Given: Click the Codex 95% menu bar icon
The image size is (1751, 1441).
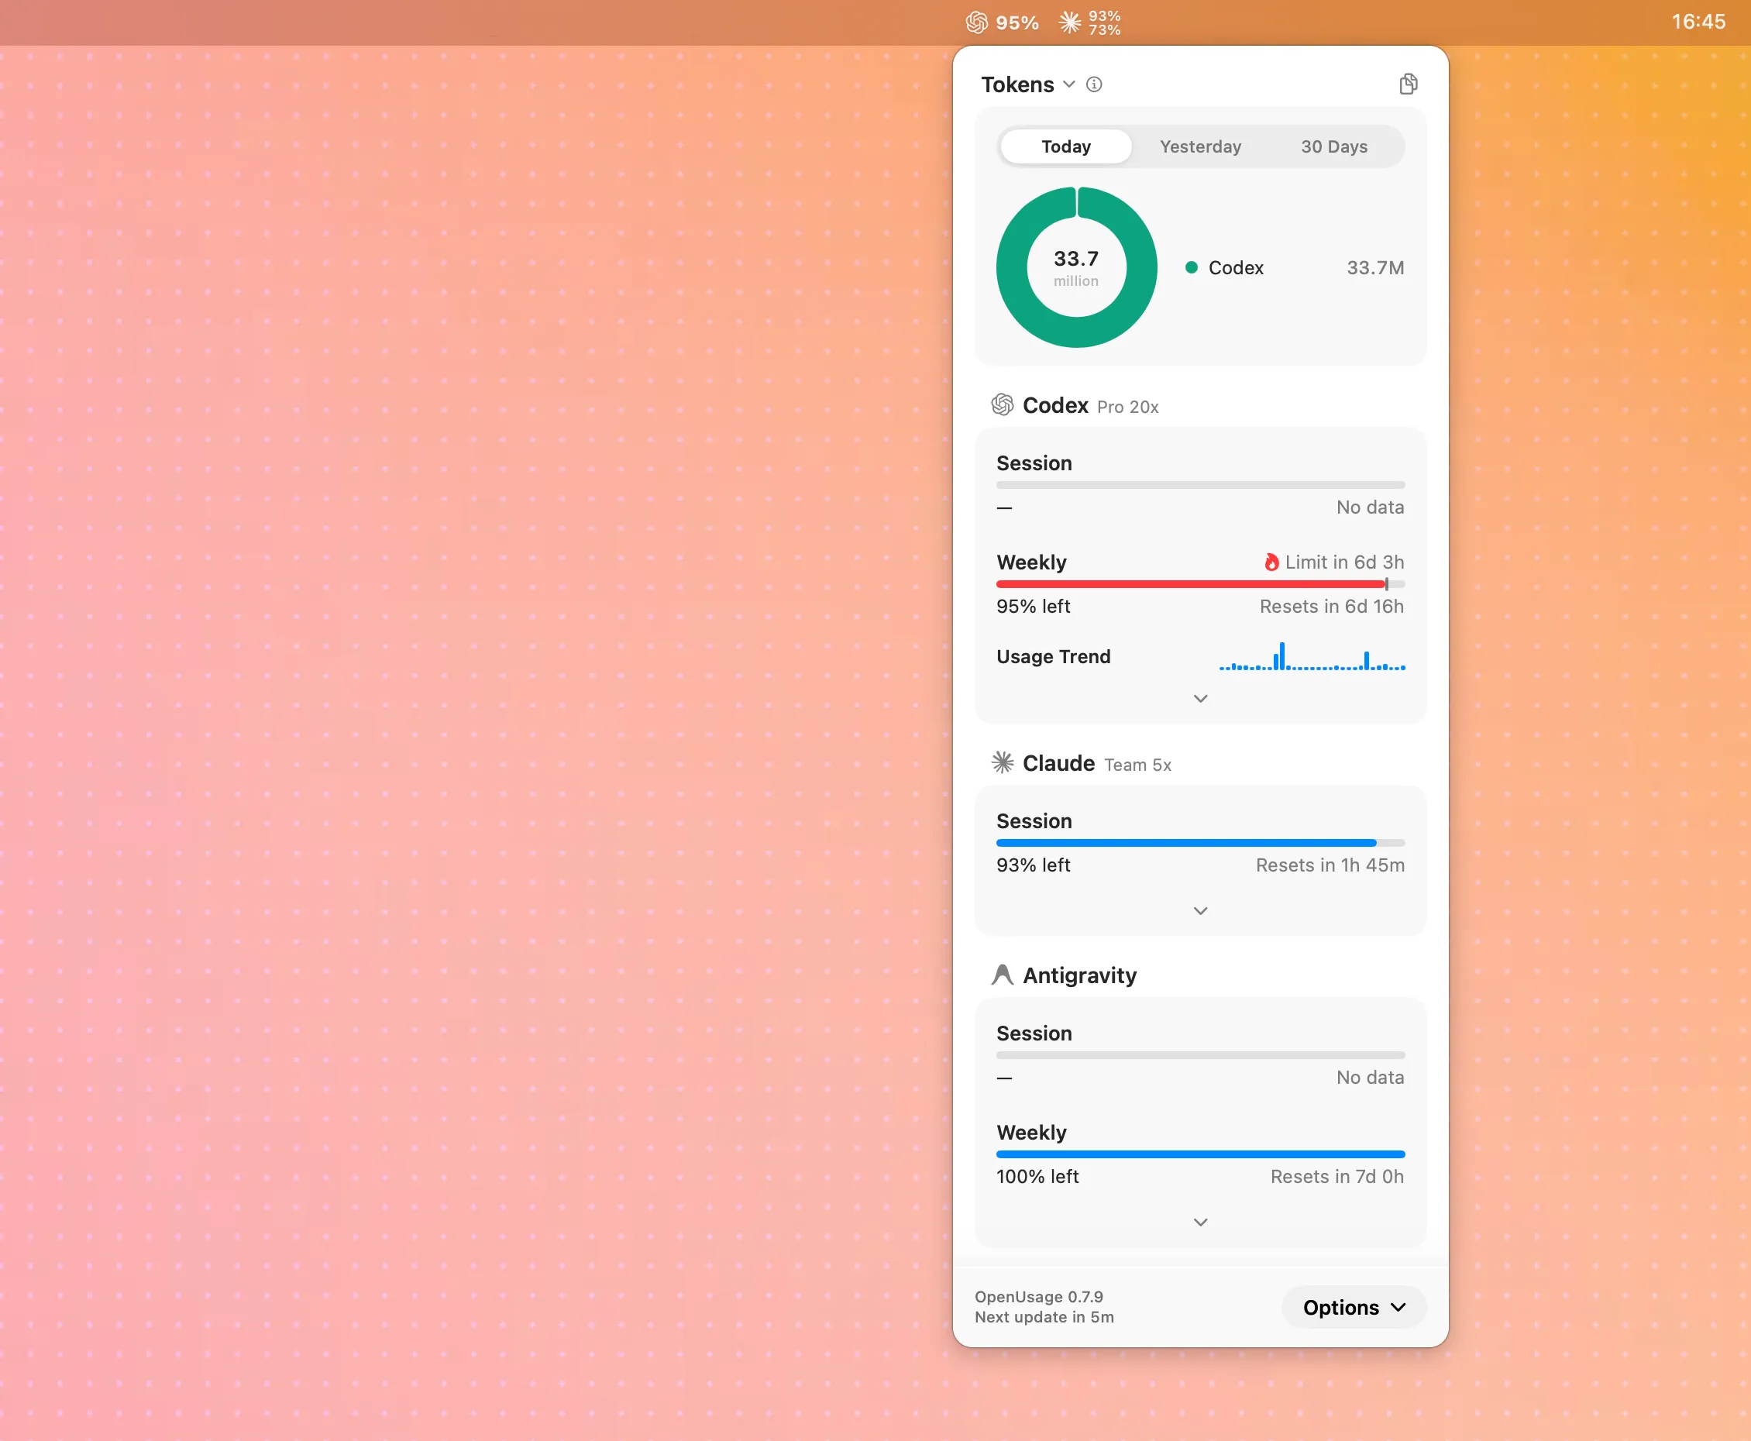Looking at the screenshot, I should 1002,22.
